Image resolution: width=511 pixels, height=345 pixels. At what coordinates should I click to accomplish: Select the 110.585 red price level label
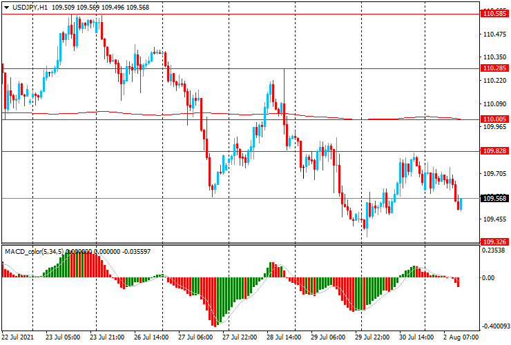click(494, 14)
